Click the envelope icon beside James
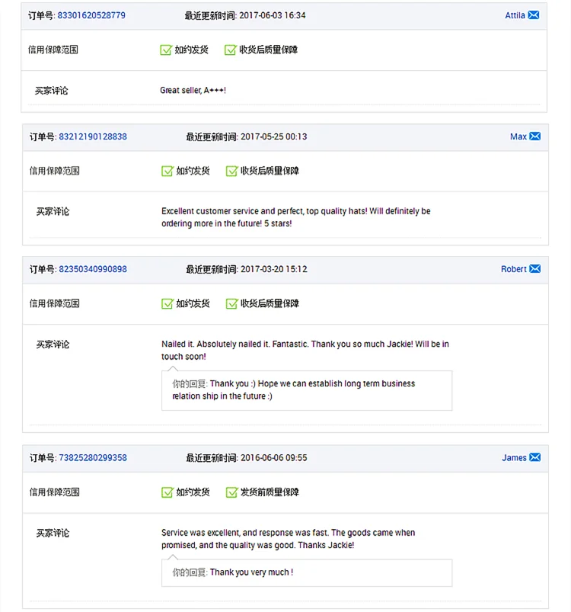Viewport: 571px width, 612px height. coord(535,457)
